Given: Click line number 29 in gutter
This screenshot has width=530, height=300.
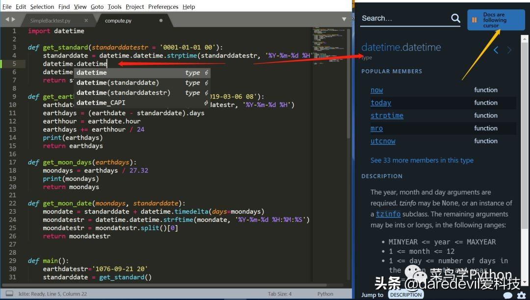Looking at the screenshot, I should click(x=12, y=261).
